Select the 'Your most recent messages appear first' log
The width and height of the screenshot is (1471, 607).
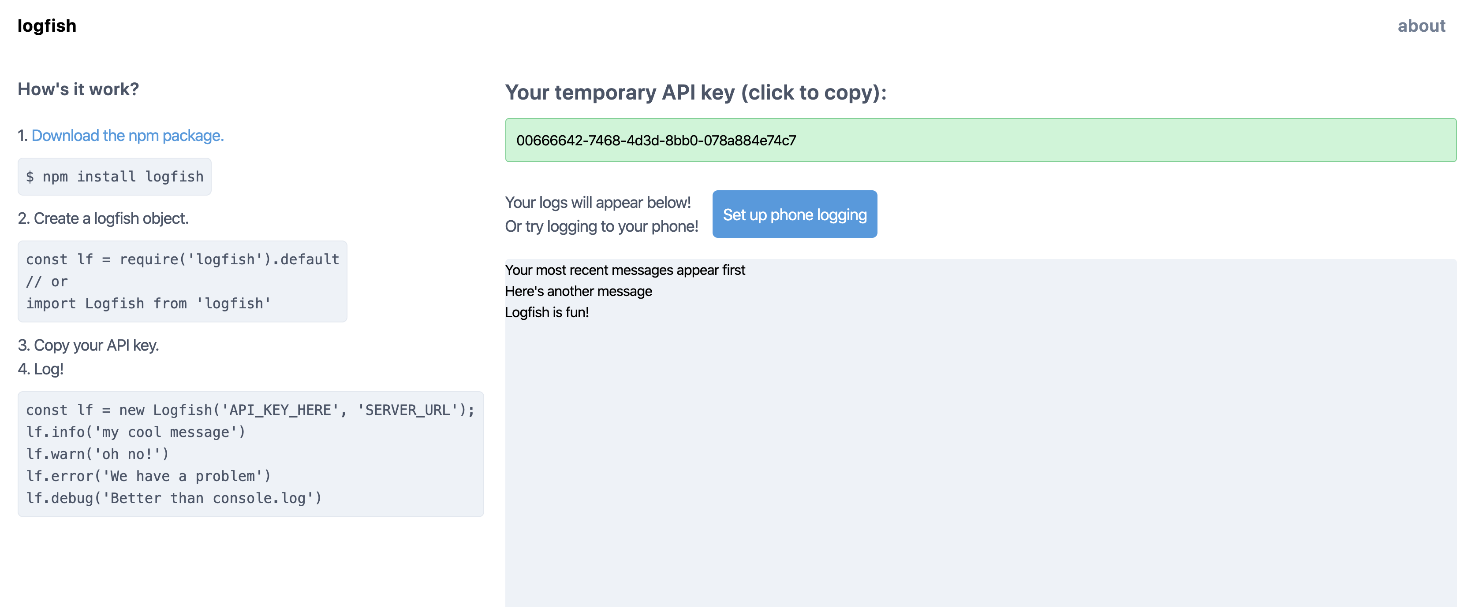(x=625, y=270)
